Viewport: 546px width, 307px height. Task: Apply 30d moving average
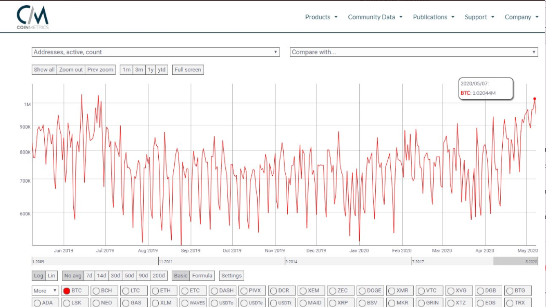115,276
